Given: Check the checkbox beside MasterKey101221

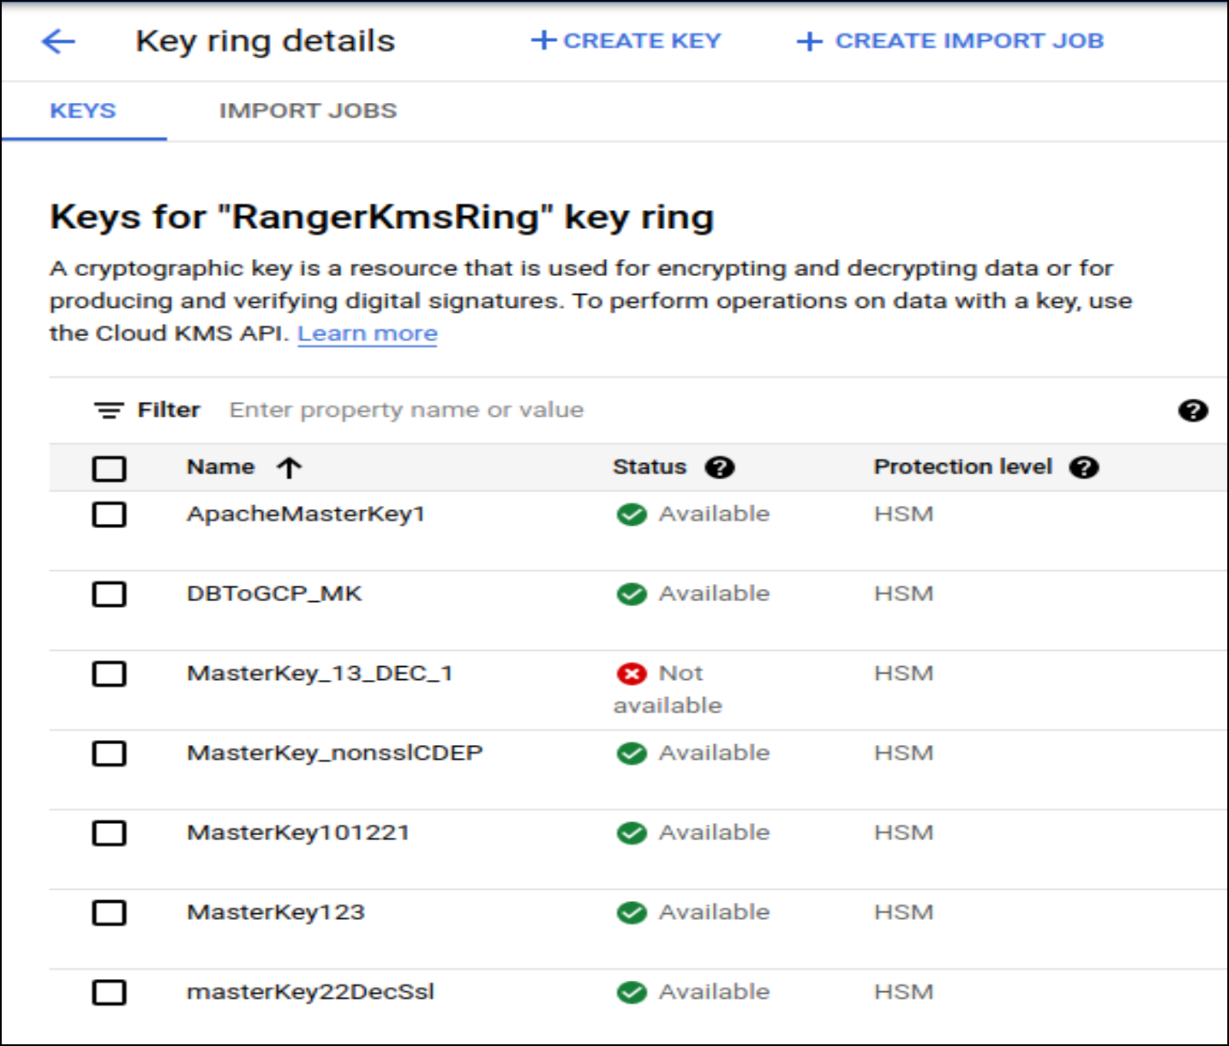Looking at the screenshot, I should [x=109, y=833].
